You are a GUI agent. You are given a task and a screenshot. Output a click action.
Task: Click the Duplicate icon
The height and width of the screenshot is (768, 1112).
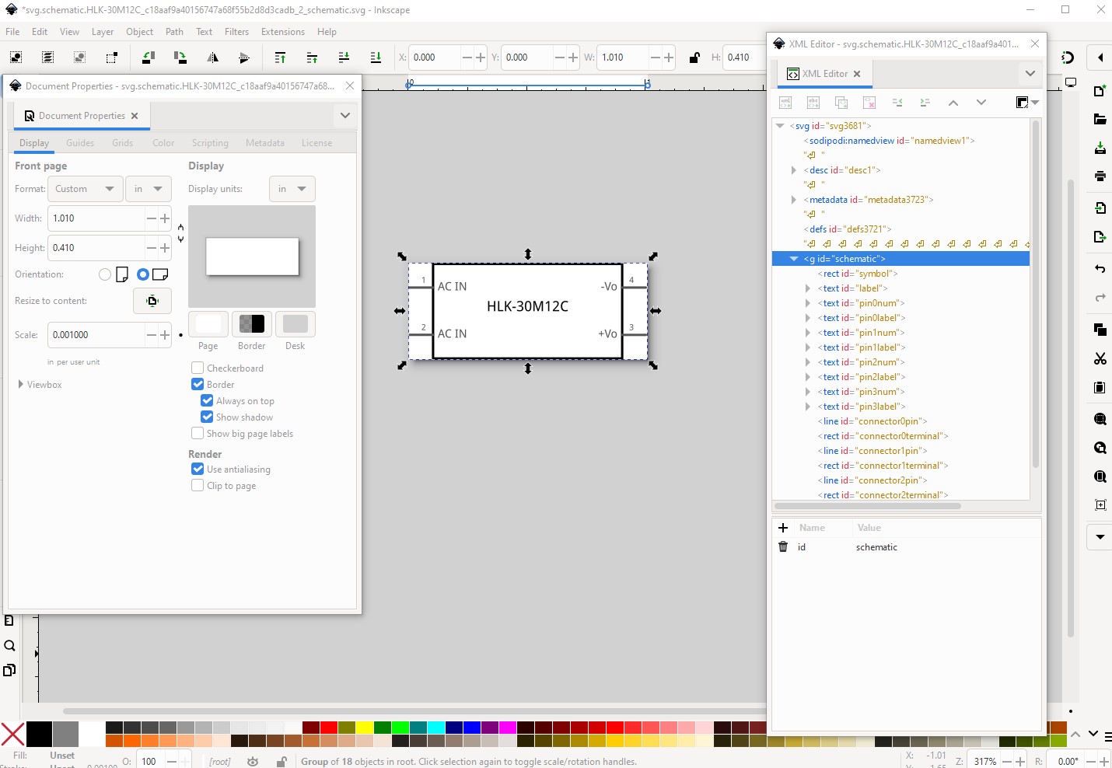1100,330
